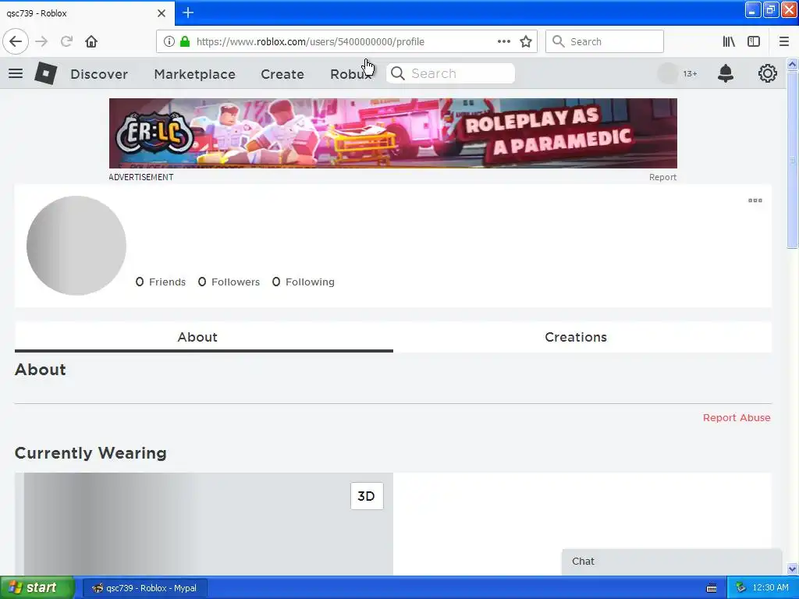Click the 13+ age label
799x599 pixels.
[690, 74]
